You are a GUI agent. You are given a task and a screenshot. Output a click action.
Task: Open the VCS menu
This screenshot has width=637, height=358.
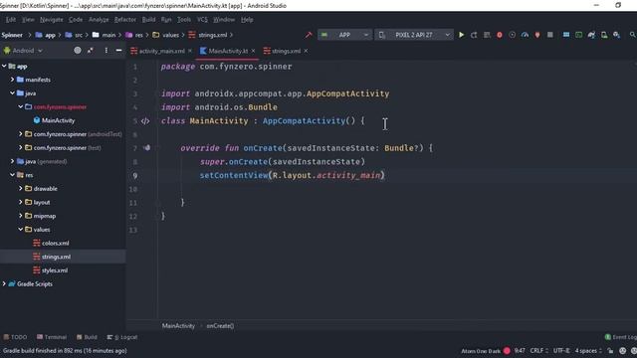(x=202, y=20)
